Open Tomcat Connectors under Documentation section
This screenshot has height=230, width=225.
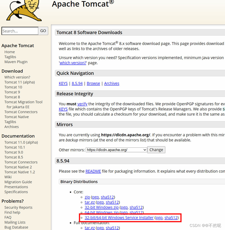click(x=21, y=162)
